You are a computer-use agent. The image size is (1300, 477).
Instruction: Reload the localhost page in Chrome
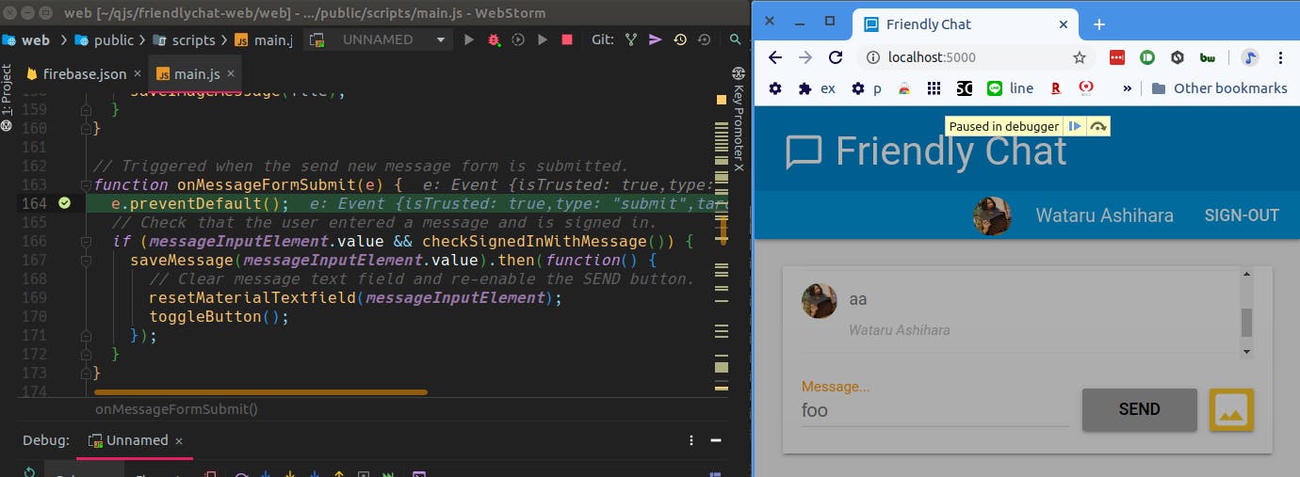[x=836, y=57]
